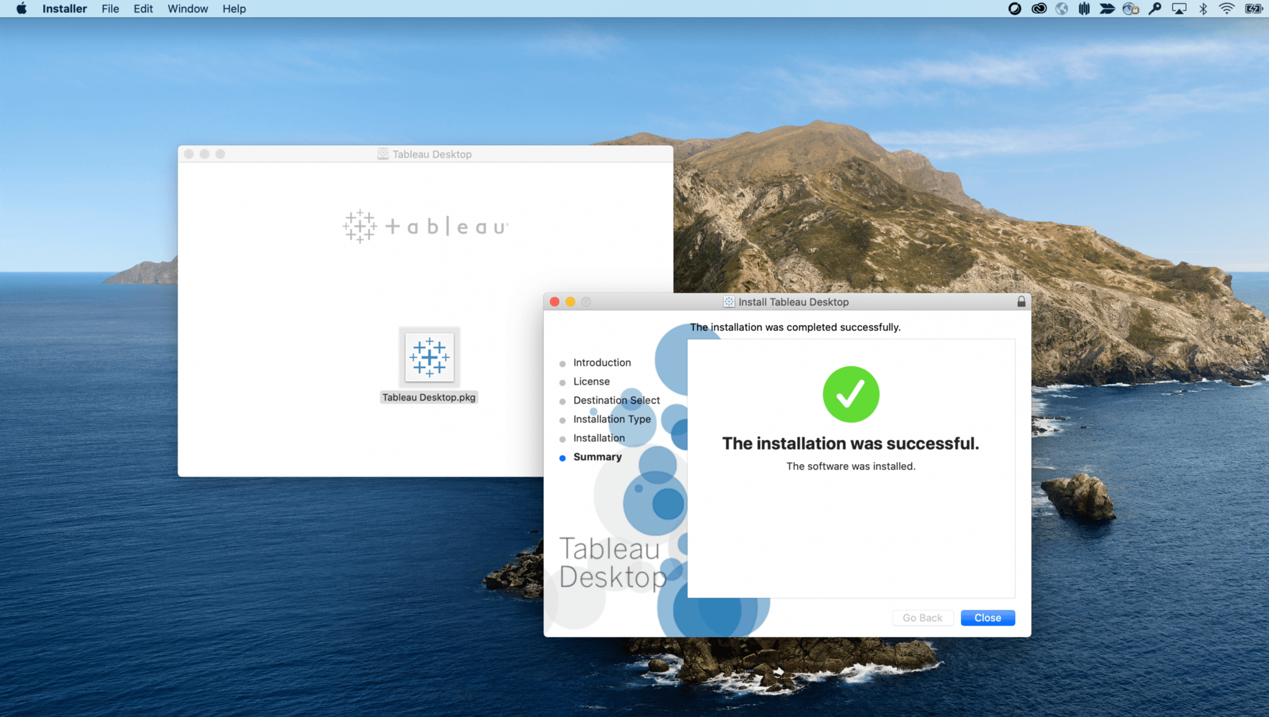
Task: Click the green success checkmark icon
Action: click(x=851, y=394)
